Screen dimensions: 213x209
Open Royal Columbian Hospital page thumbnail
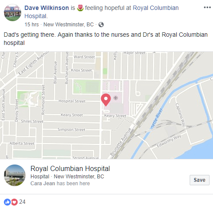15,175
